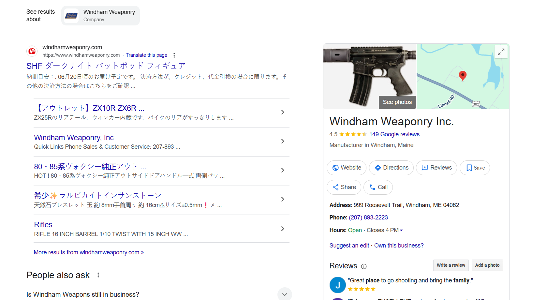Expand the Rifles sitelink chevron
Viewport: 533px width, 300px height.
click(283, 229)
